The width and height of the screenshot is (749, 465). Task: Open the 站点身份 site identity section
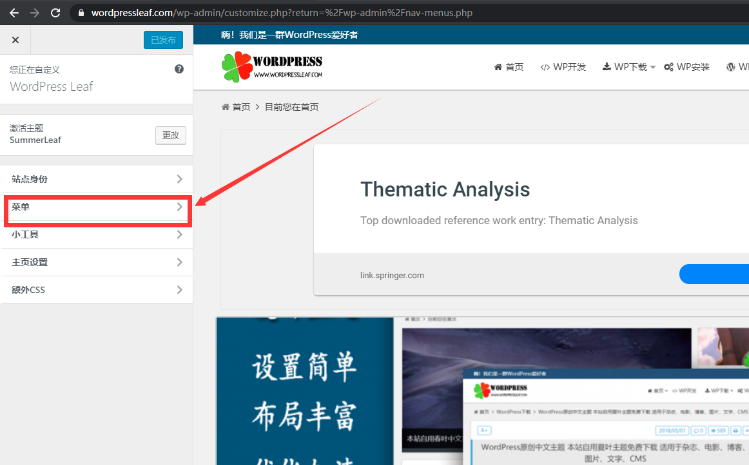point(97,179)
